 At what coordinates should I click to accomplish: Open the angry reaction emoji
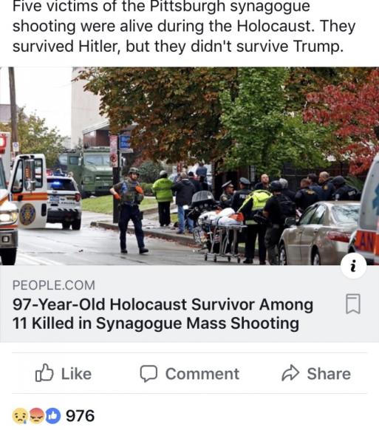coord(36,416)
